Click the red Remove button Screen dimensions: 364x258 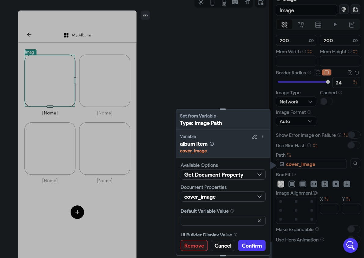(x=194, y=246)
